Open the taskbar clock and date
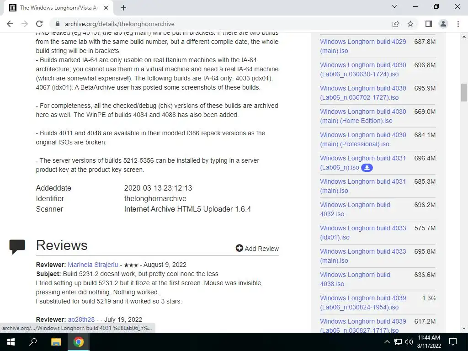This screenshot has width=468, height=351. (429, 342)
